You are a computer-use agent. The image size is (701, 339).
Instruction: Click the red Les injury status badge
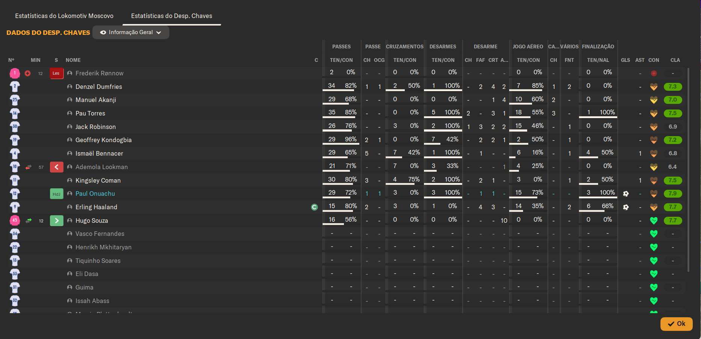pos(56,73)
